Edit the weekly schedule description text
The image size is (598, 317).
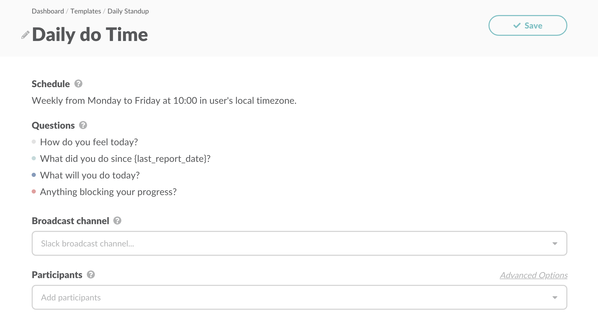164,101
